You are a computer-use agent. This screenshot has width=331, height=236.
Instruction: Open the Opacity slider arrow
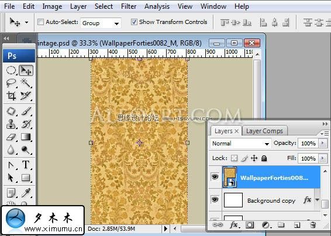pos(323,144)
